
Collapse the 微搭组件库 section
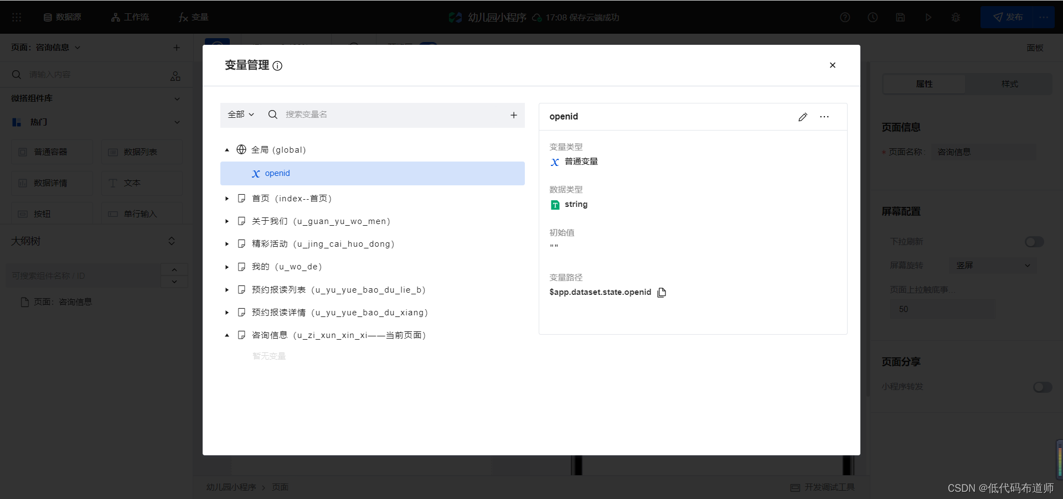(x=177, y=98)
